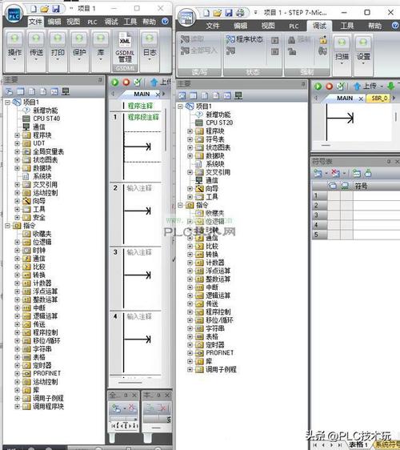Screen dimensions: 400x450
Task: Click the Open folder icon in left title bar
Action: tap(45, 9)
